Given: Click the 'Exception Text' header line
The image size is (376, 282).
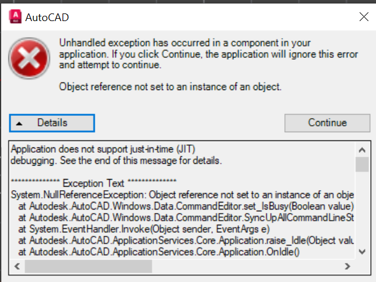Looking at the screenshot, I should click(94, 183).
